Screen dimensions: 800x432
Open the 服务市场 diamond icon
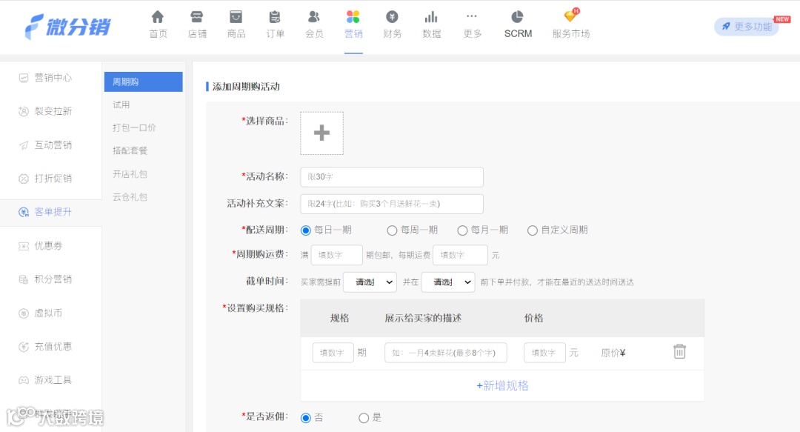tap(571, 16)
